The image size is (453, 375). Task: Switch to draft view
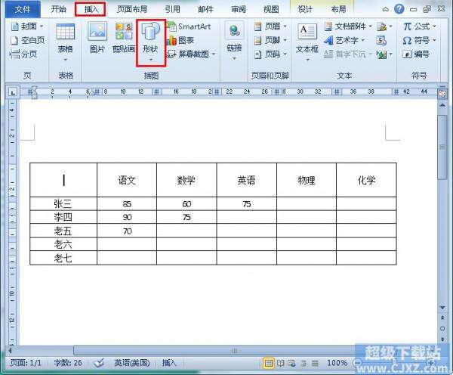pos(315,363)
